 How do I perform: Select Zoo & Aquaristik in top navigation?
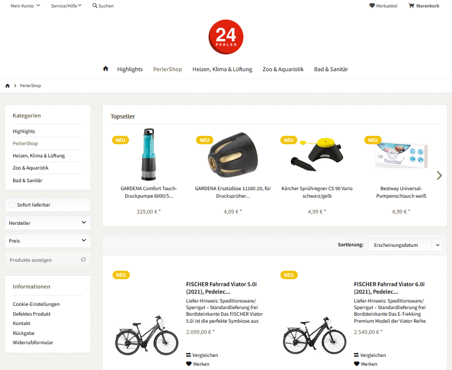[283, 69]
